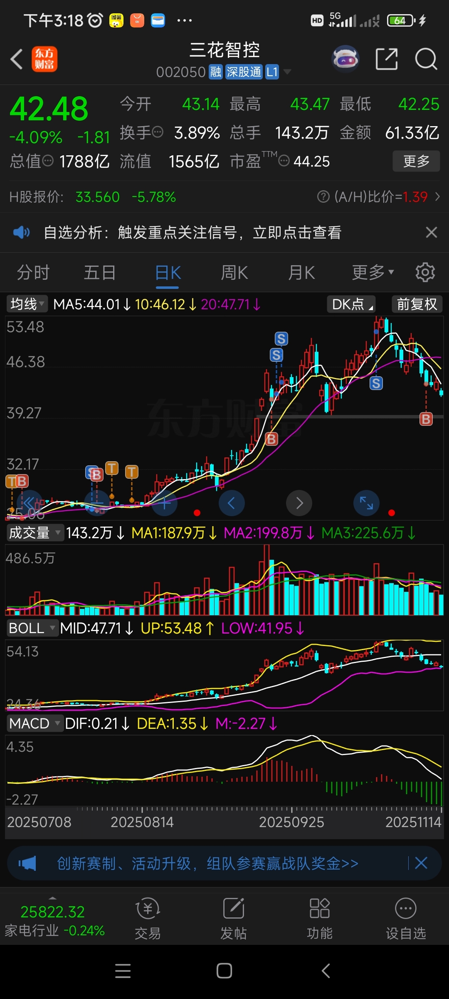The width and height of the screenshot is (449, 999).
Task: Tap the share icon in header
Action: (387, 59)
